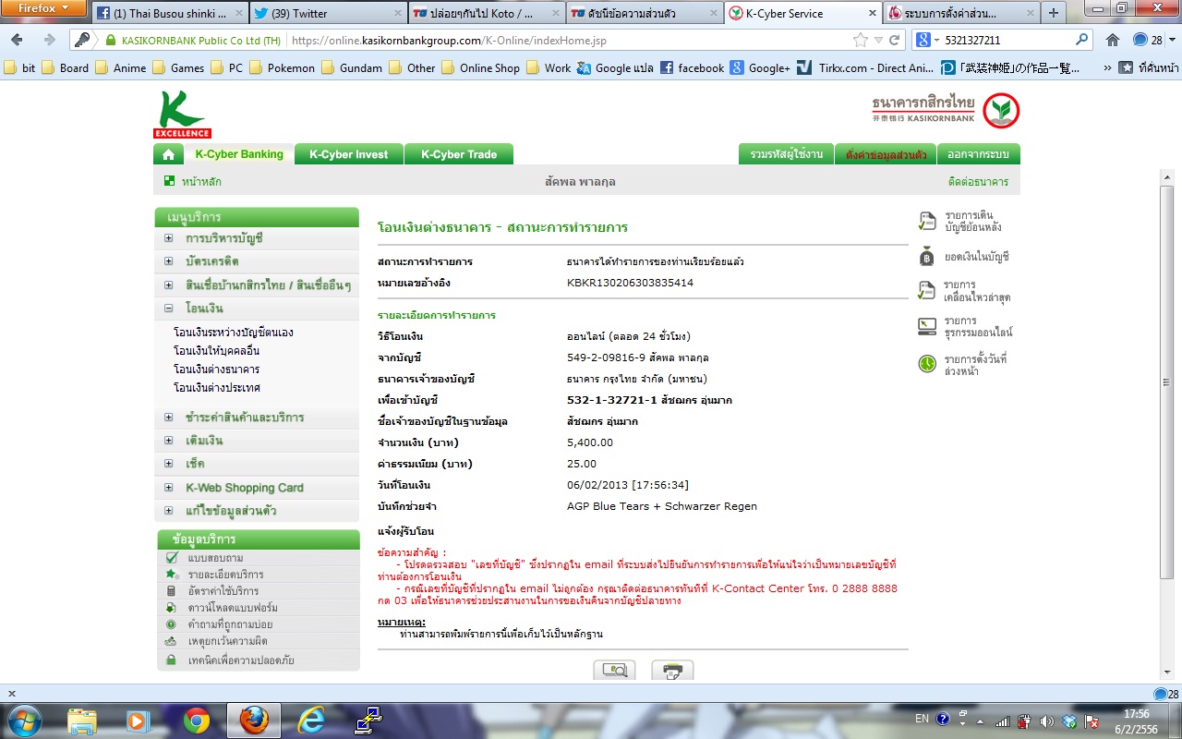Click the printer button below the transaction
1182x739 pixels.
pyautogui.click(x=672, y=671)
